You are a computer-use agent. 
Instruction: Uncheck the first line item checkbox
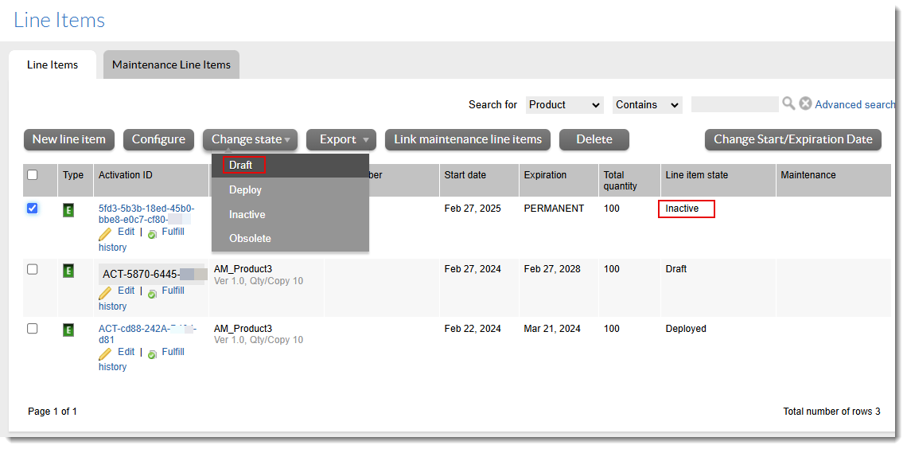click(33, 209)
